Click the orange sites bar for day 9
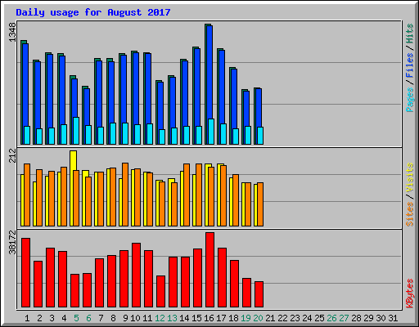The width and height of the screenshot is (419, 327). [x=125, y=195]
